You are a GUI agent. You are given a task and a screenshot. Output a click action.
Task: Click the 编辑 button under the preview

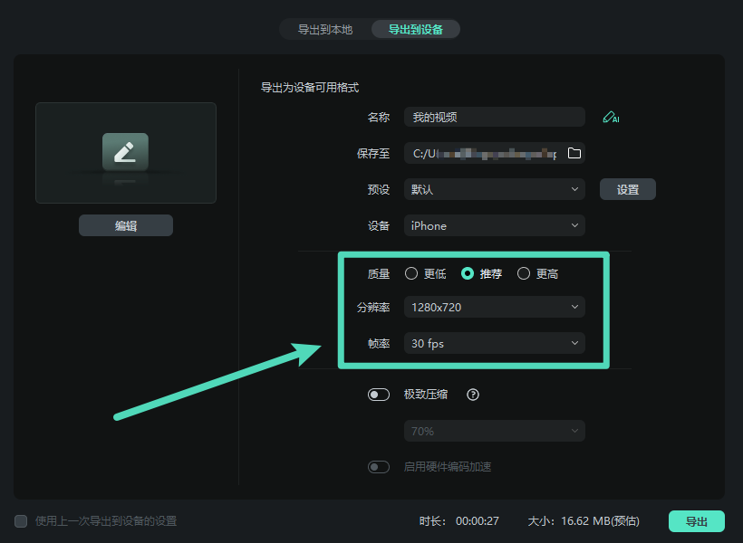[x=125, y=224]
